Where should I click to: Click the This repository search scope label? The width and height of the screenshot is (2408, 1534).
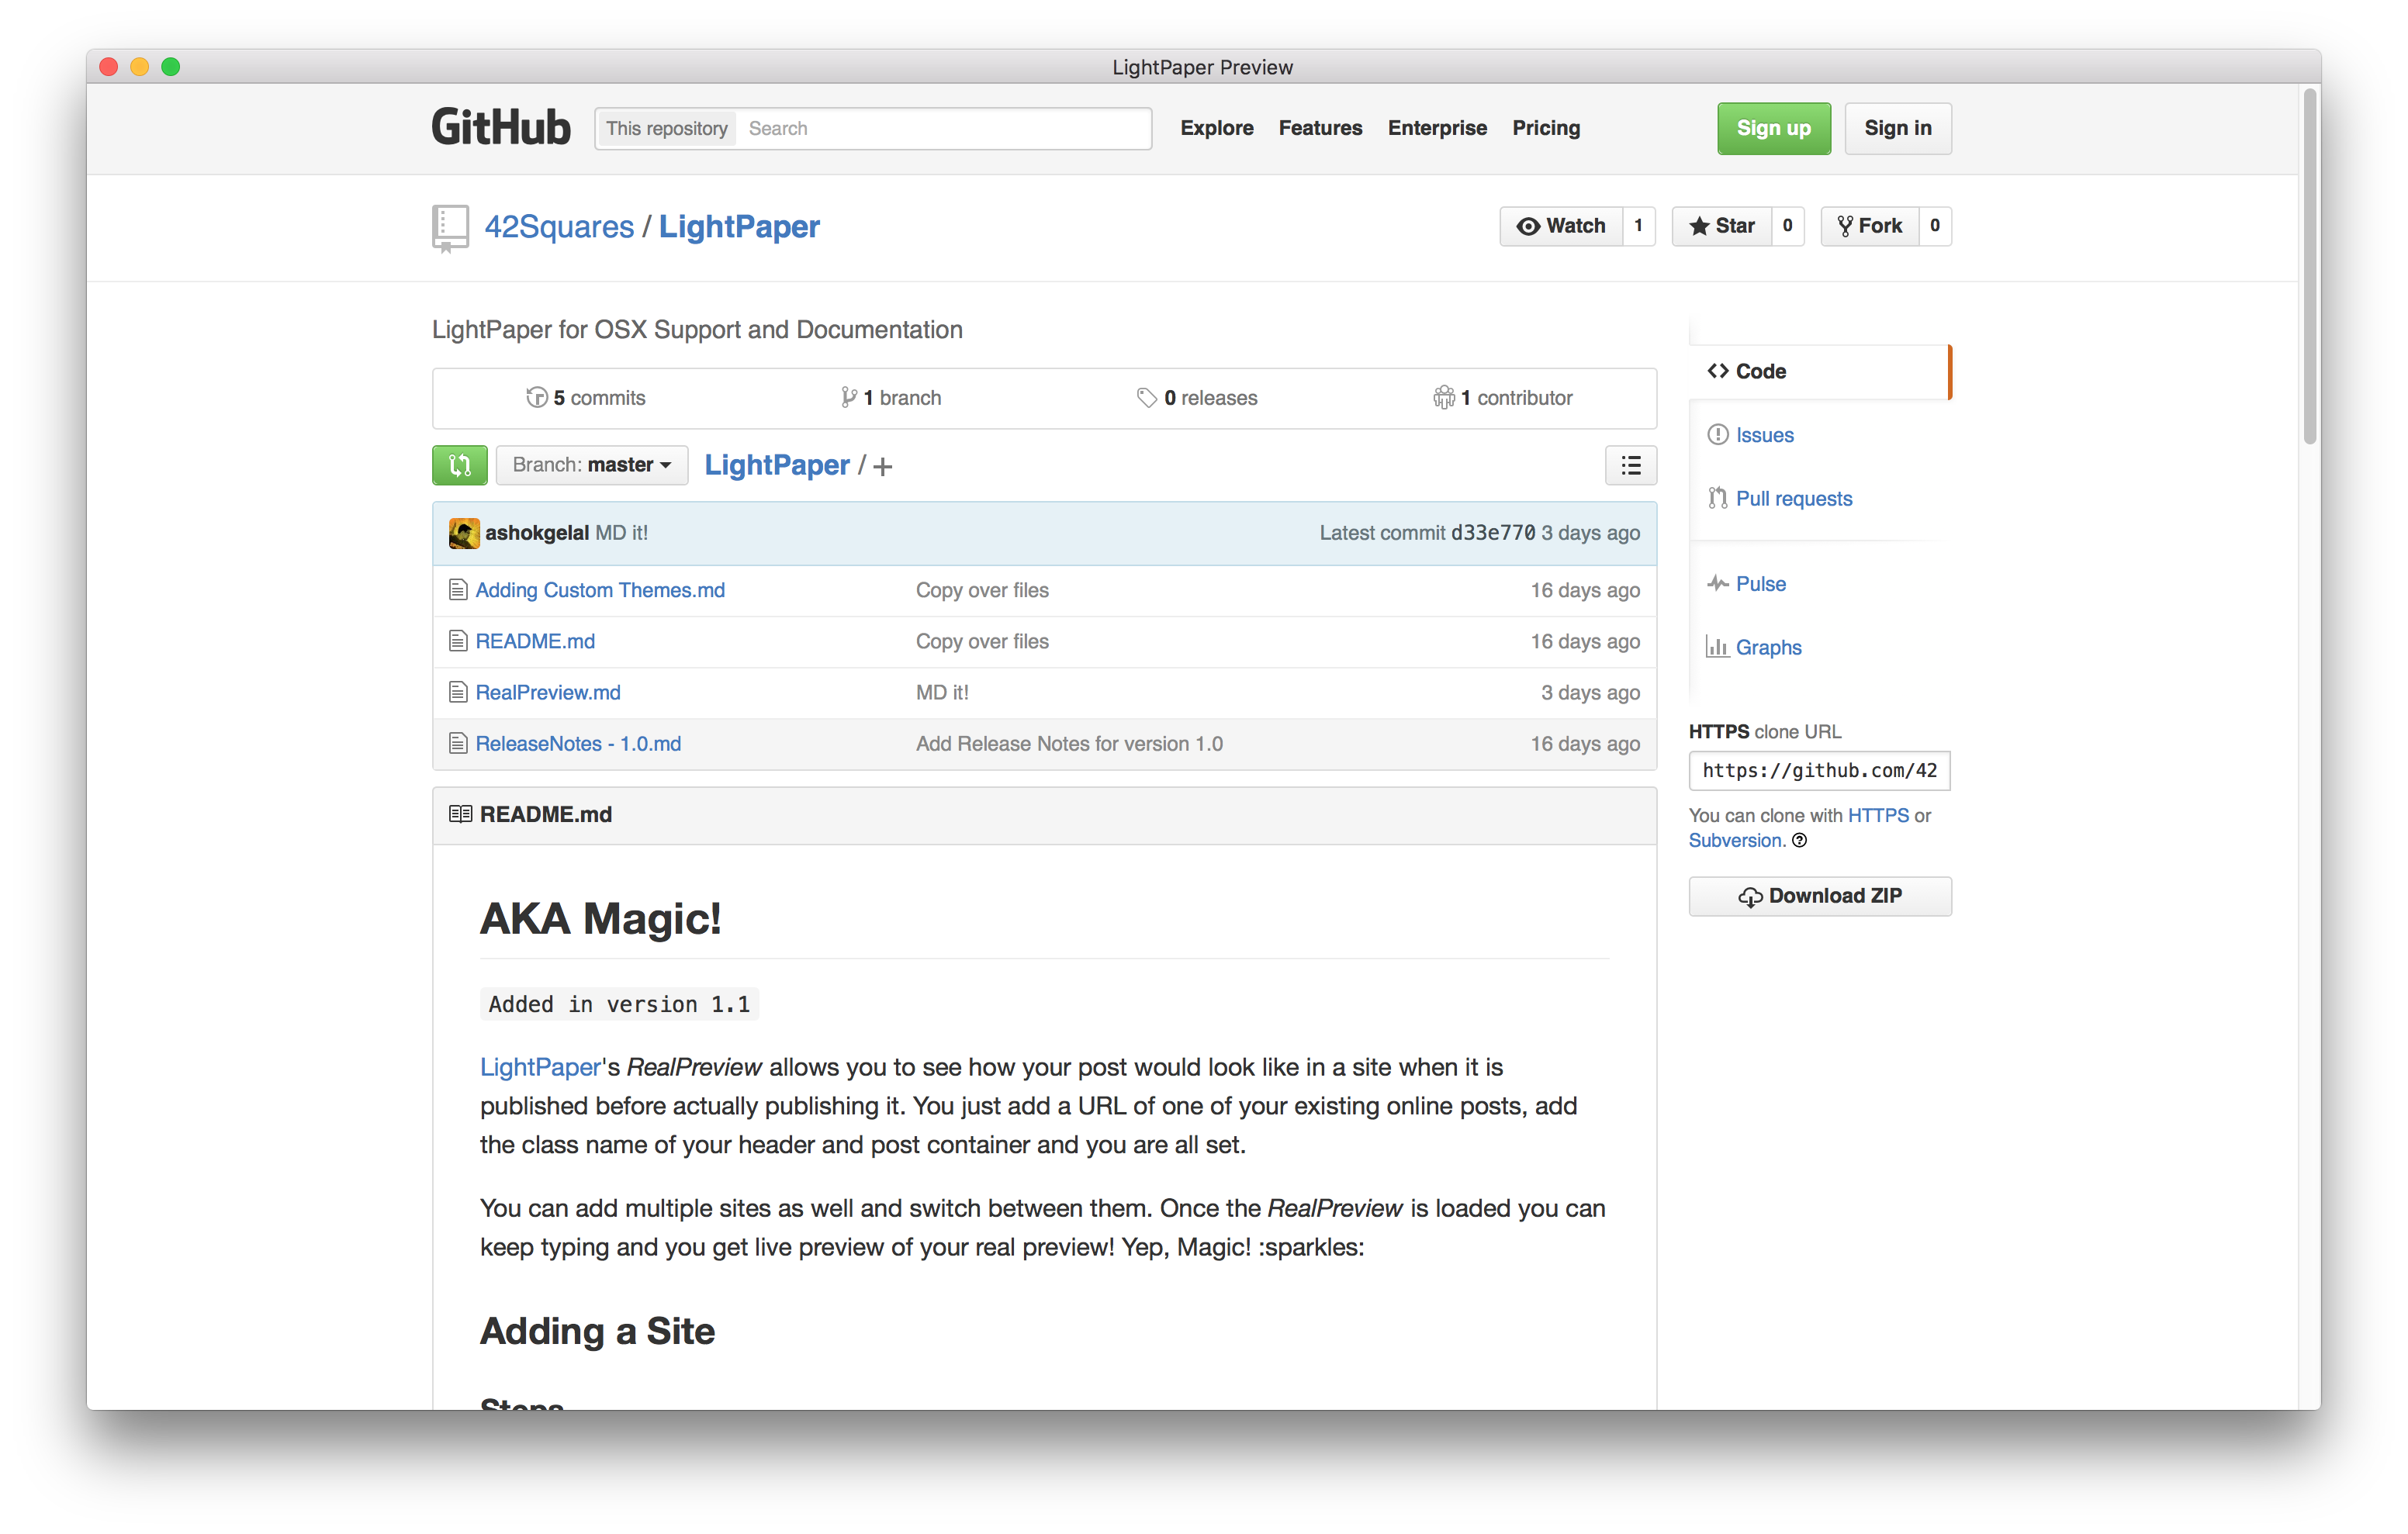tap(667, 128)
